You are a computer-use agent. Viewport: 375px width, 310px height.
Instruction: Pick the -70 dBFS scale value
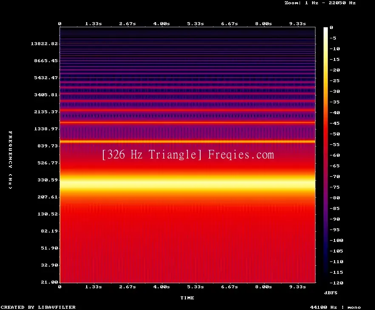(x=335, y=177)
